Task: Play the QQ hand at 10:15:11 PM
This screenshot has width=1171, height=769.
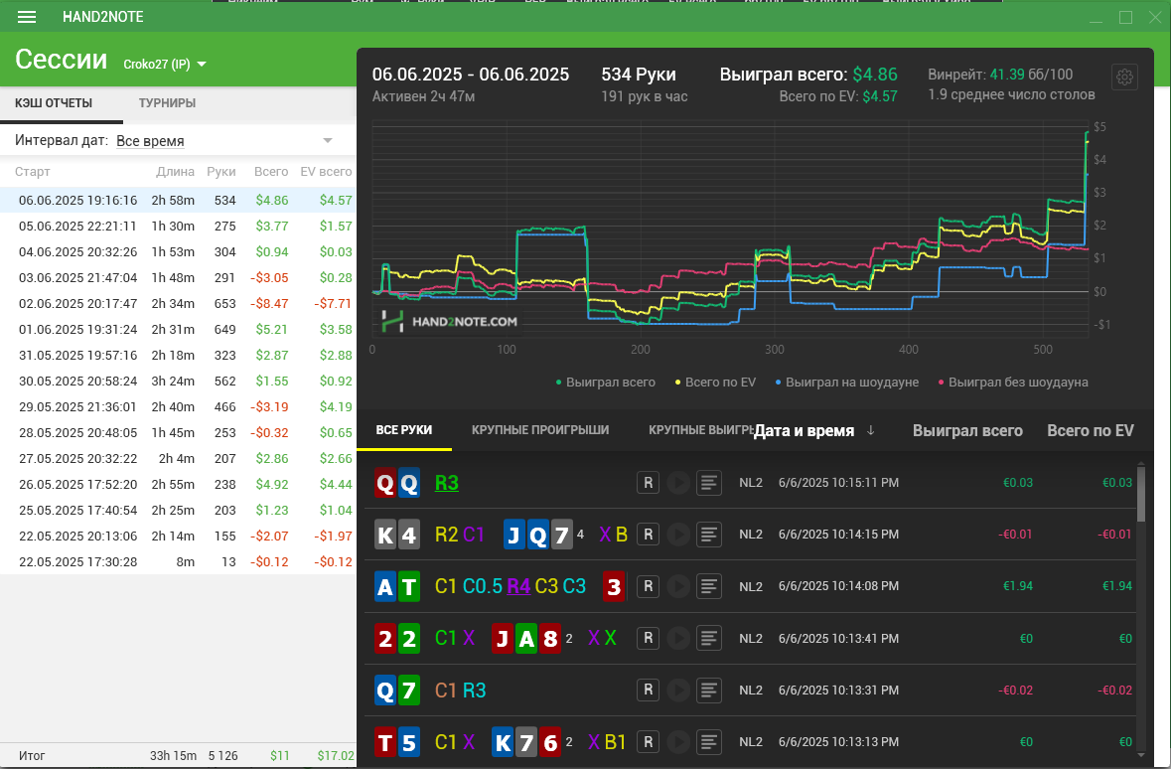Action: coord(678,483)
